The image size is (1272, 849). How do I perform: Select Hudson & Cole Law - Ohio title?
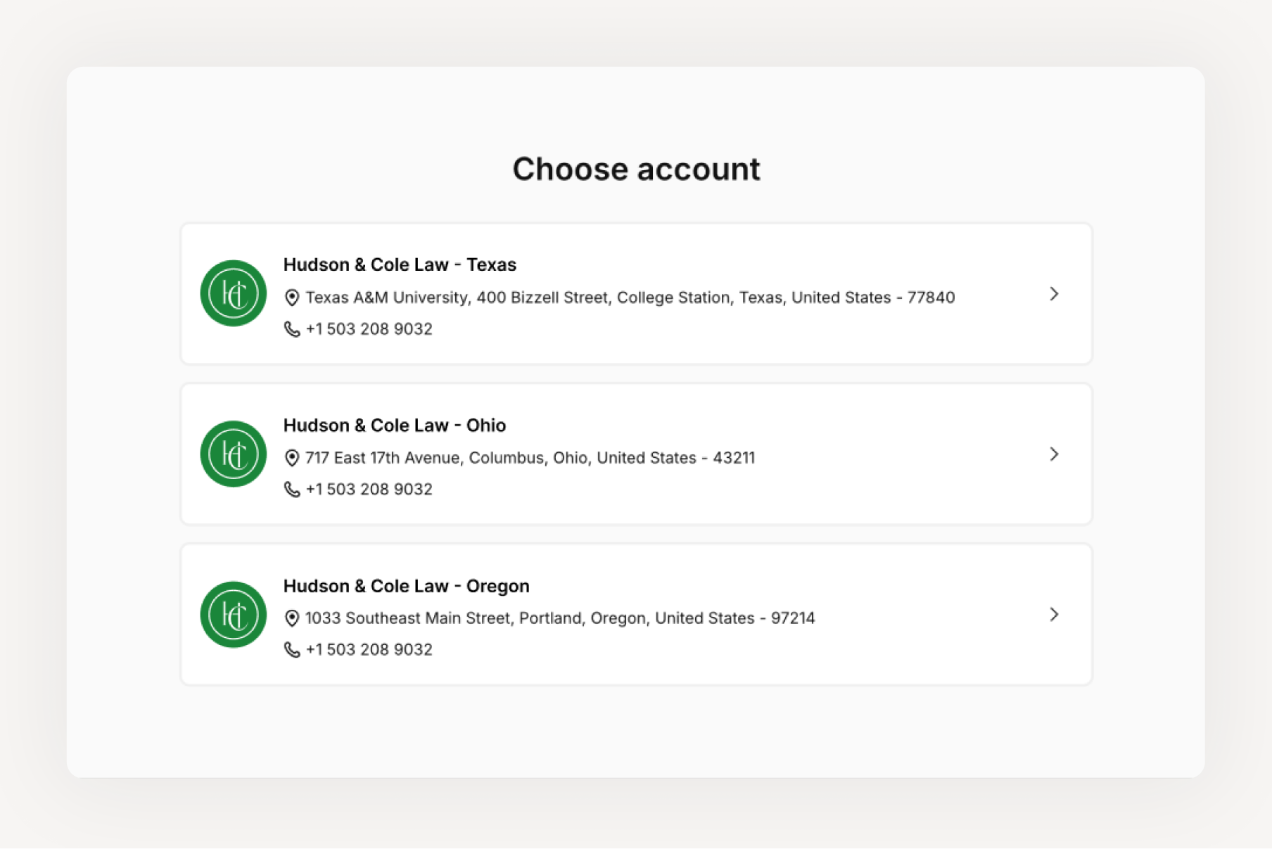[394, 426]
